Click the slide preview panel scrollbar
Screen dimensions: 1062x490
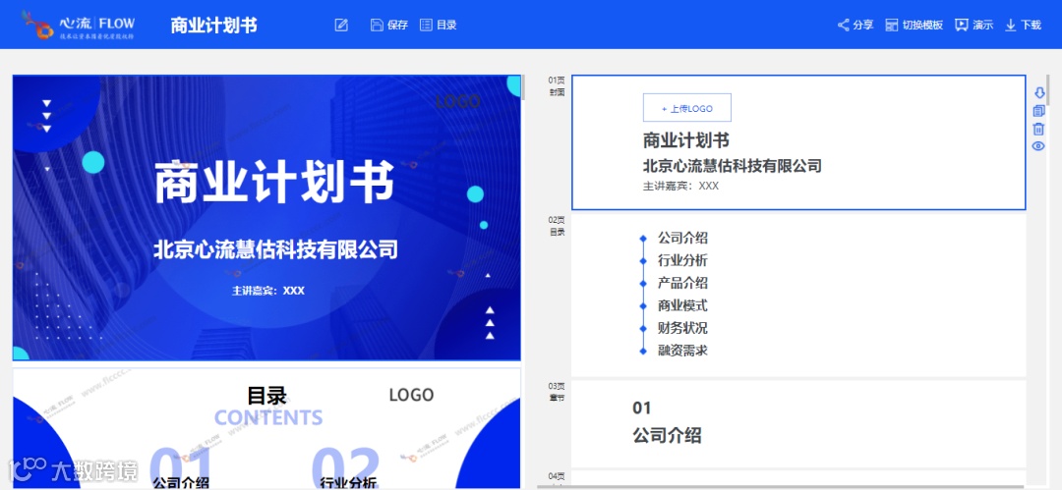click(x=522, y=87)
